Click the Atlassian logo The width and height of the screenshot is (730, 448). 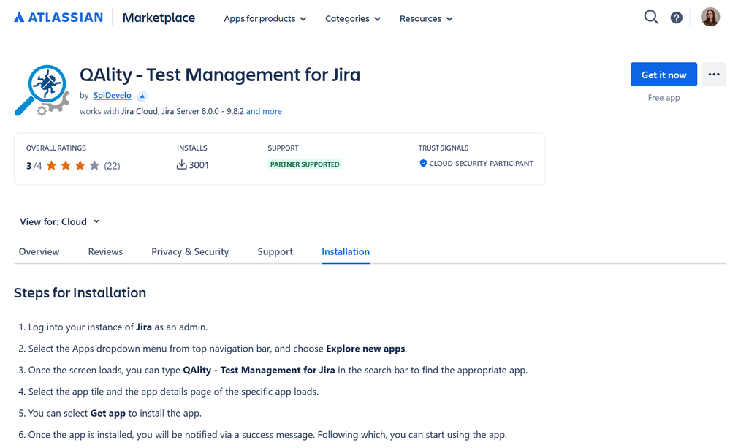click(x=58, y=17)
